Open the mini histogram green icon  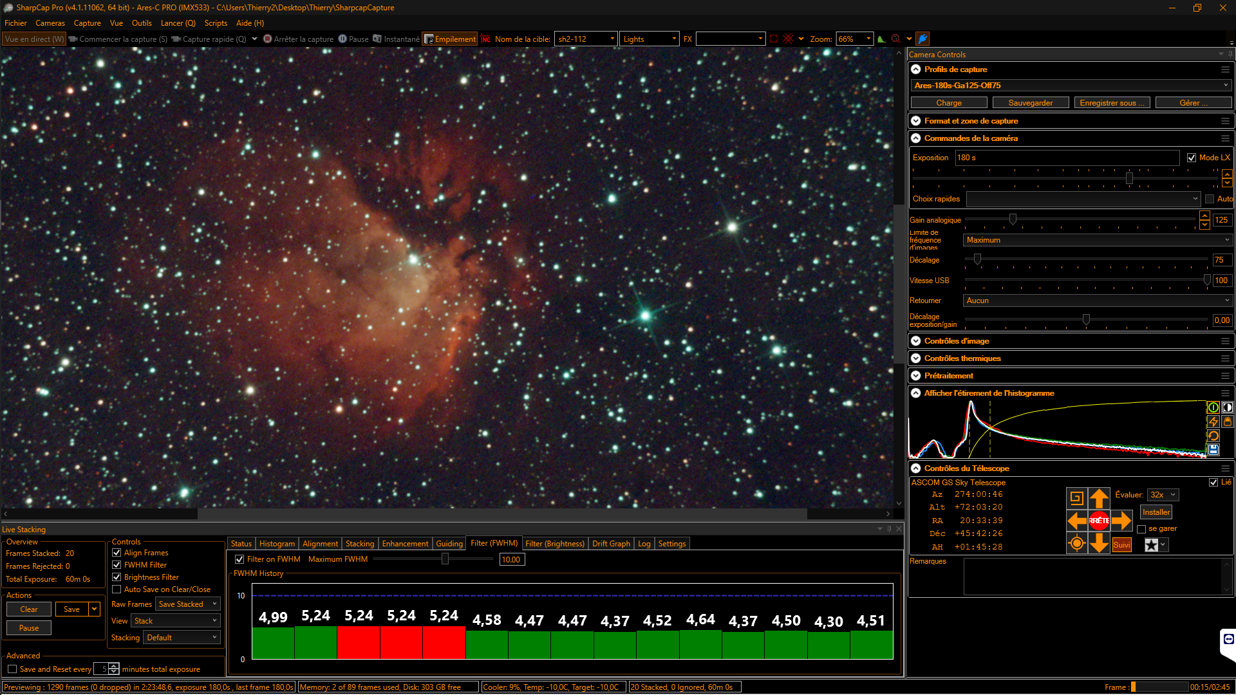[881, 39]
